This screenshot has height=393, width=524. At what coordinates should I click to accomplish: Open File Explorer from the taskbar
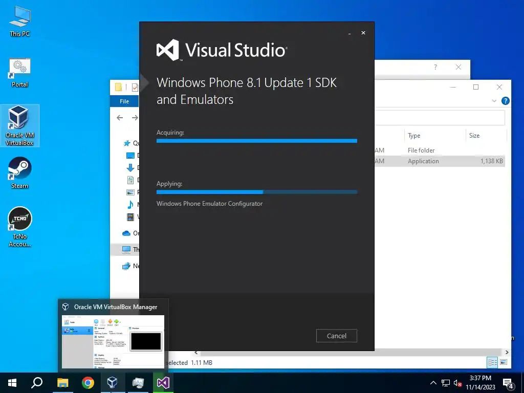pos(62,383)
